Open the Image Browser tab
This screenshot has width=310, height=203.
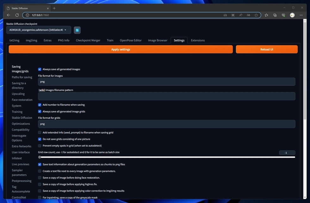click(158, 40)
